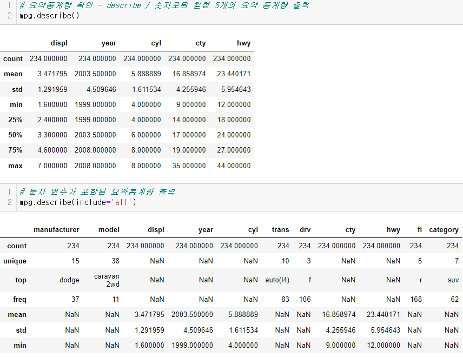Select the top row label
The width and height of the screenshot is (463, 357).
point(21,280)
